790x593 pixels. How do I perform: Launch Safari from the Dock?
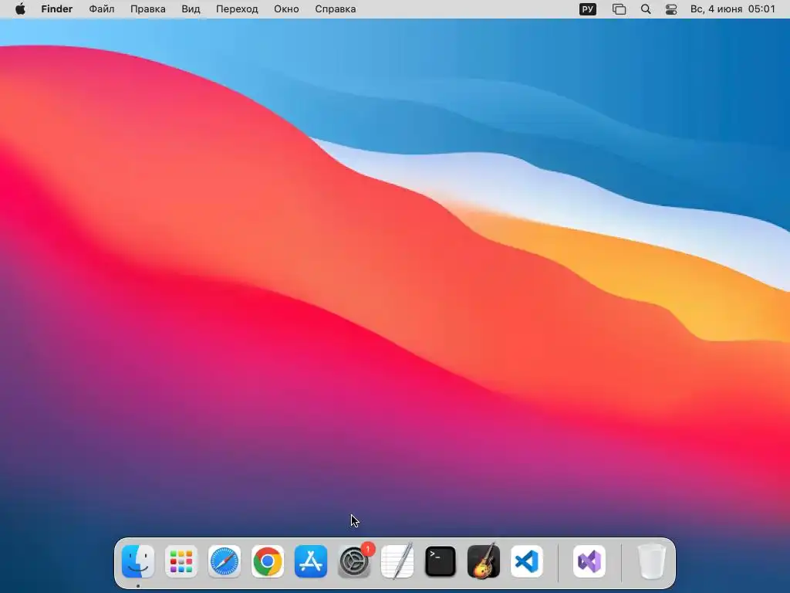pos(225,561)
